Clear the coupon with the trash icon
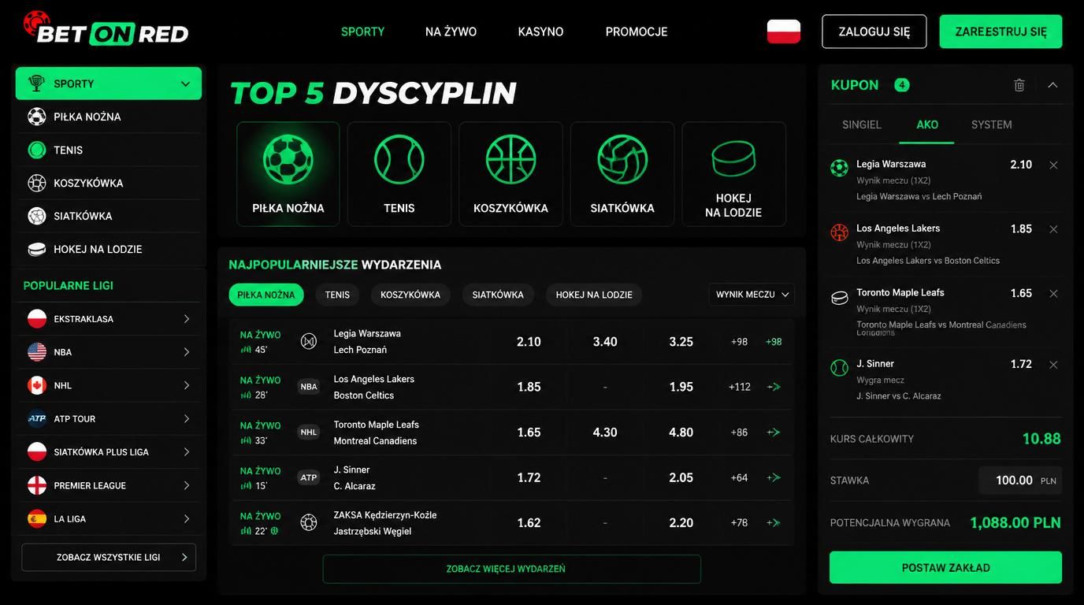 pos(1019,85)
